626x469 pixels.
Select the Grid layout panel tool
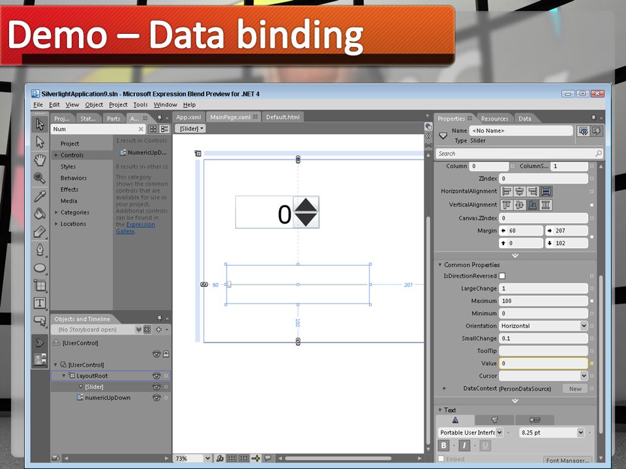[40, 285]
